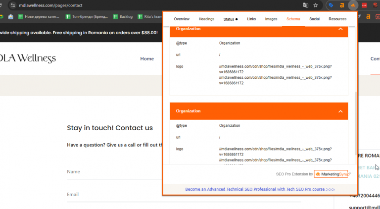380x209 pixels.
Task: Select the Schema tab
Action: pyautogui.click(x=293, y=19)
